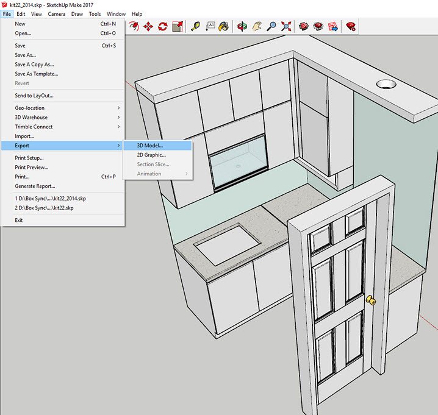Open the Extension Manager ruby icon

tap(351, 26)
